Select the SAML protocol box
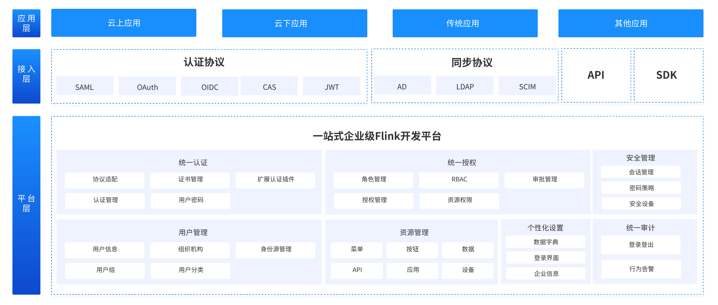 coord(85,86)
